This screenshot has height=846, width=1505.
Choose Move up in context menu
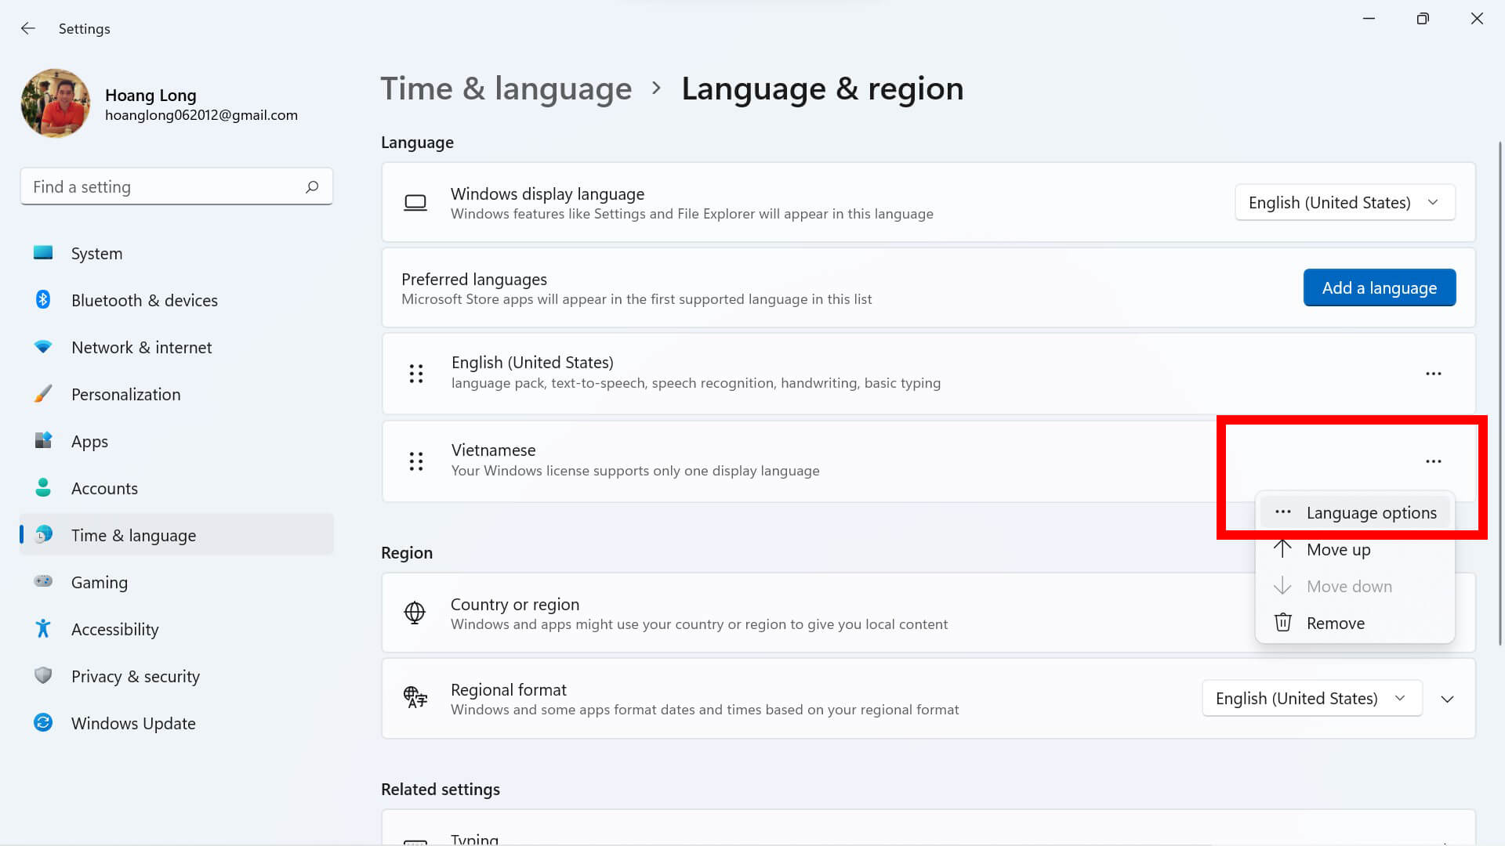pos(1354,549)
